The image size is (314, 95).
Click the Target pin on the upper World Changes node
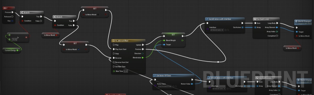[x=296, y=32]
